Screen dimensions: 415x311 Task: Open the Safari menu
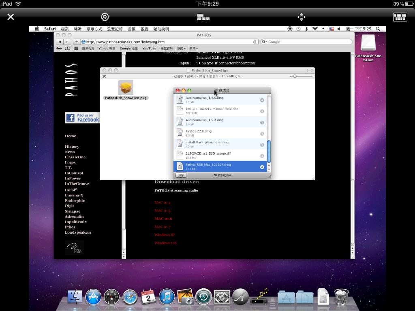point(50,29)
